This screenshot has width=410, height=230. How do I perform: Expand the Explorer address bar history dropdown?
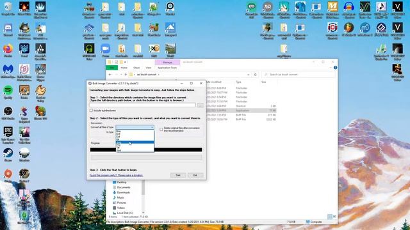pos(248,75)
